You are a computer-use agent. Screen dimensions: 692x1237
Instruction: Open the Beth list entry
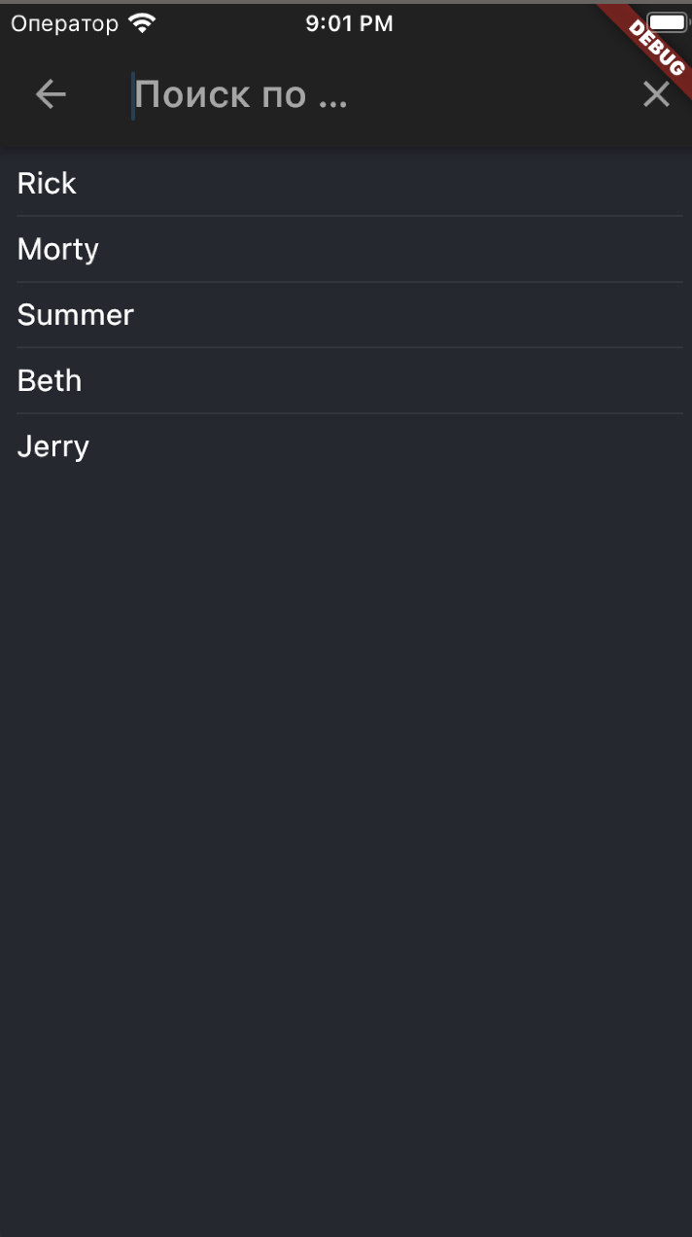point(50,381)
